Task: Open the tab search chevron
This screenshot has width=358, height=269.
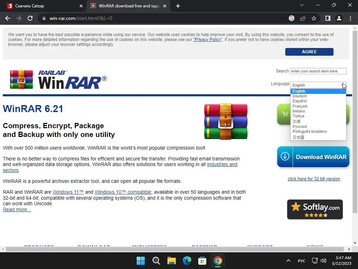Action: [x=302, y=5]
